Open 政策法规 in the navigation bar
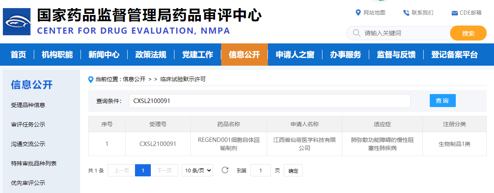 pyautogui.click(x=151, y=55)
